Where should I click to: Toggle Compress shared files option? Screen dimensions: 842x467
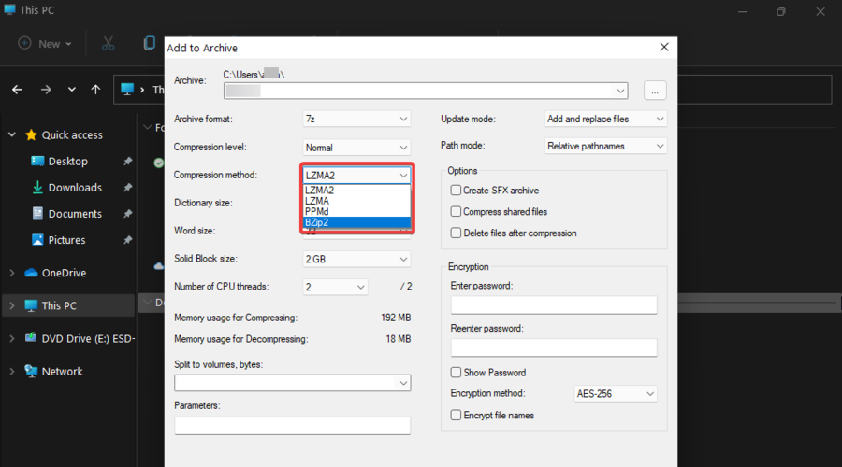[456, 212]
